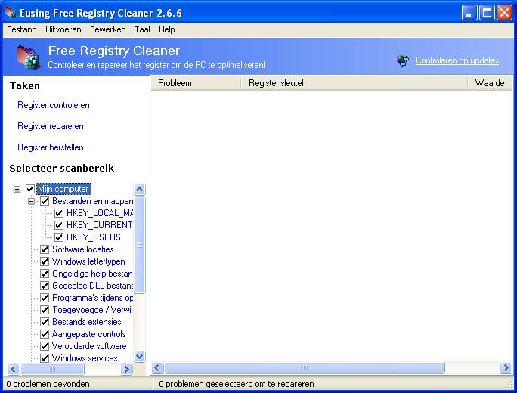Uncheck the Mijn computer checkbox
Viewport: 517px width, 393px height.
pyautogui.click(x=30, y=189)
